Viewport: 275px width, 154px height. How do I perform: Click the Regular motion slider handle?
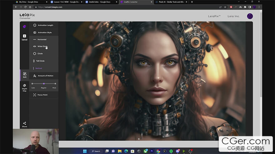point(44,84)
